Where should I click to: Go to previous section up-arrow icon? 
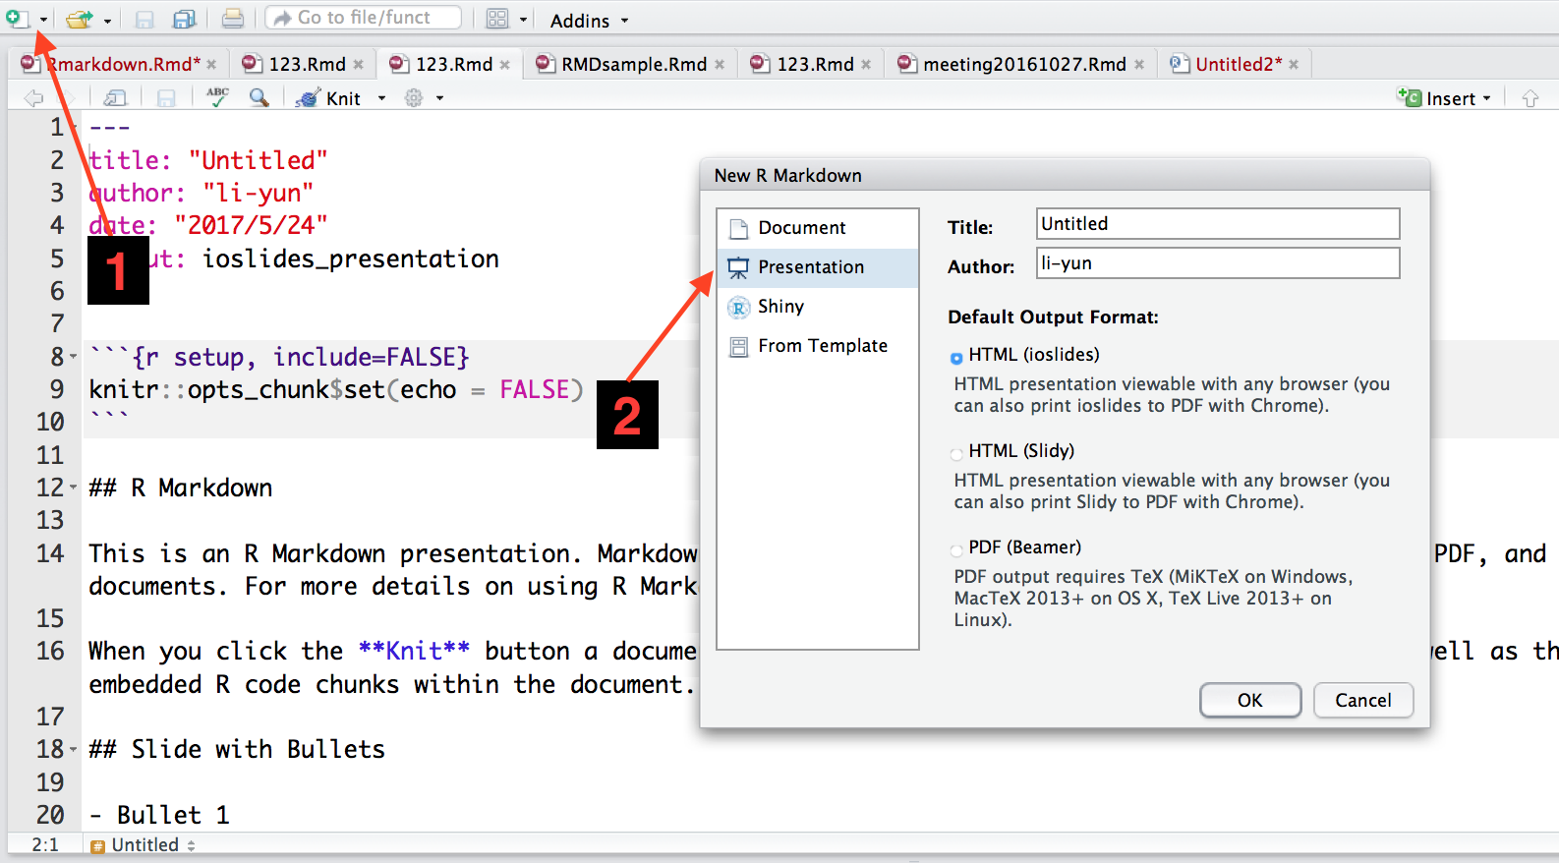click(x=1530, y=98)
